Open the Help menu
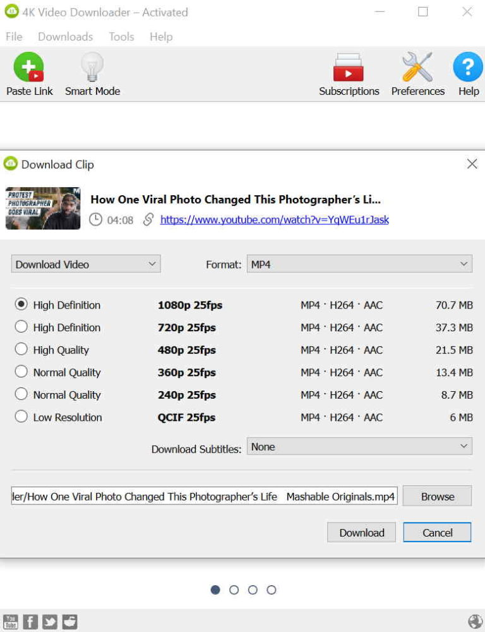The image size is (485, 632). (161, 37)
